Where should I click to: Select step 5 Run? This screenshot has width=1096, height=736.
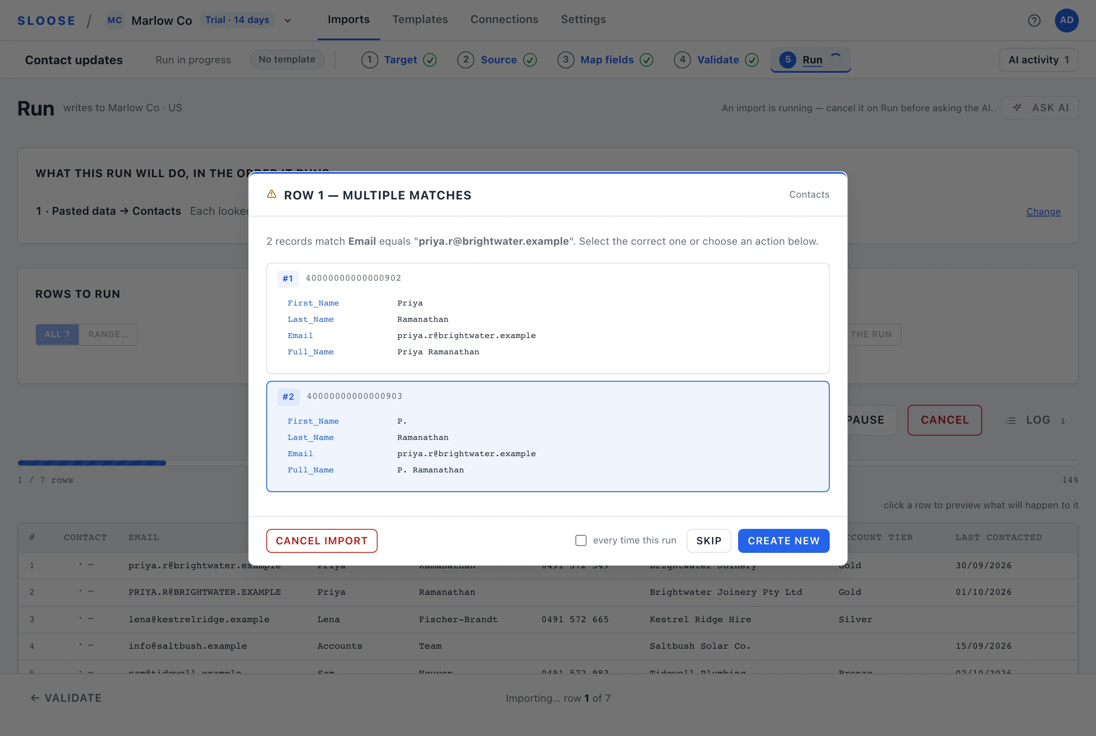810,59
